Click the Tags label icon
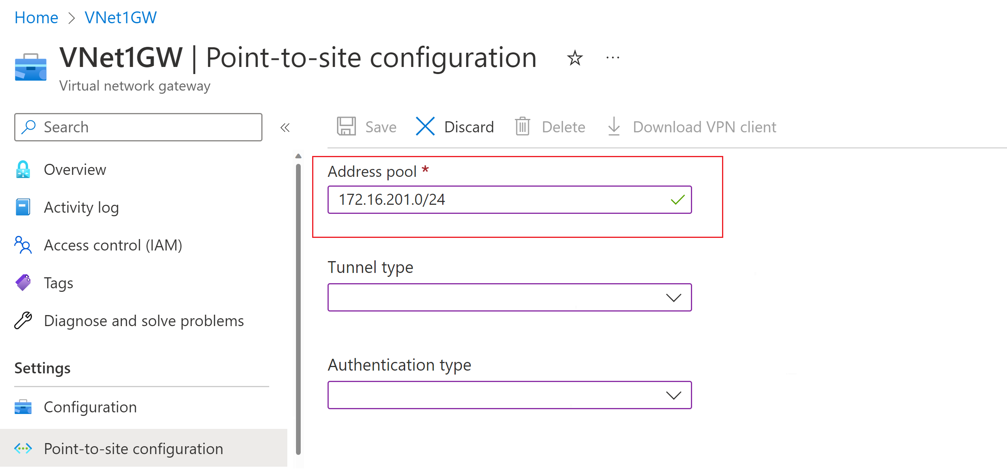The width and height of the screenshot is (1007, 473). (x=22, y=282)
